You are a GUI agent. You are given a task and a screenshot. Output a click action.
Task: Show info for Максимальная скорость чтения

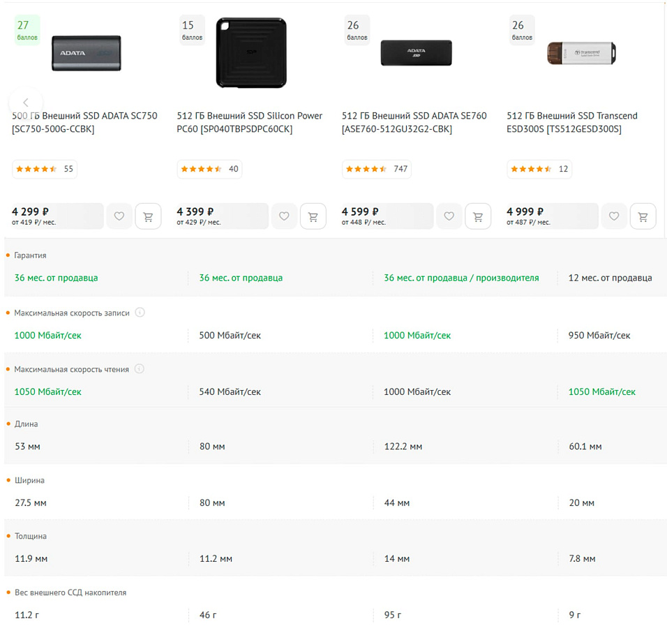[x=140, y=368]
